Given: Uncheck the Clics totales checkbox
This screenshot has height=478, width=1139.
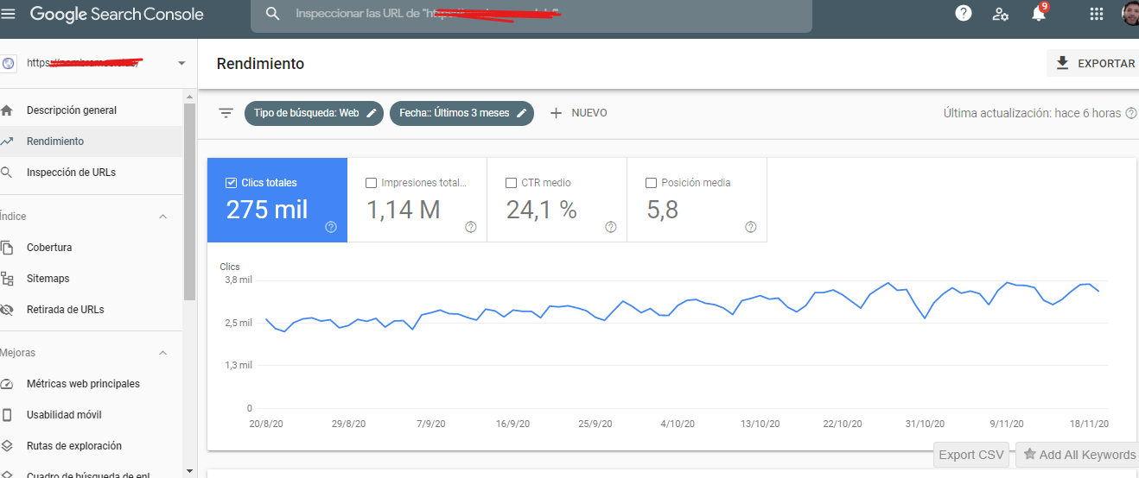Looking at the screenshot, I should pos(231,183).
